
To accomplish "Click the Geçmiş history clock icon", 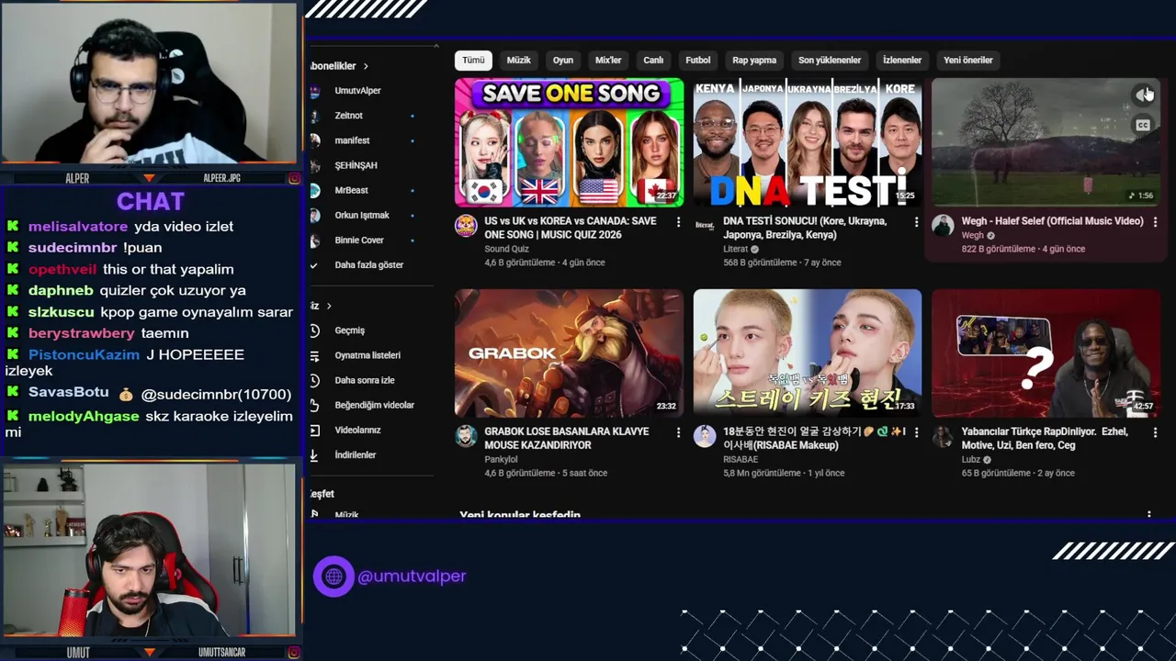I will (x=315, y=330).
